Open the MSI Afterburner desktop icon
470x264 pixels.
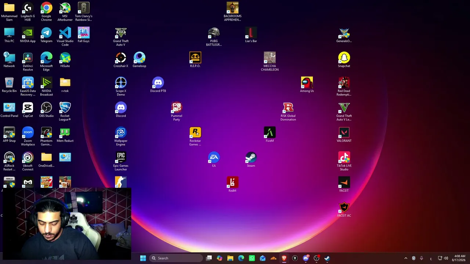pyautogui.click(x=65, y=11)
